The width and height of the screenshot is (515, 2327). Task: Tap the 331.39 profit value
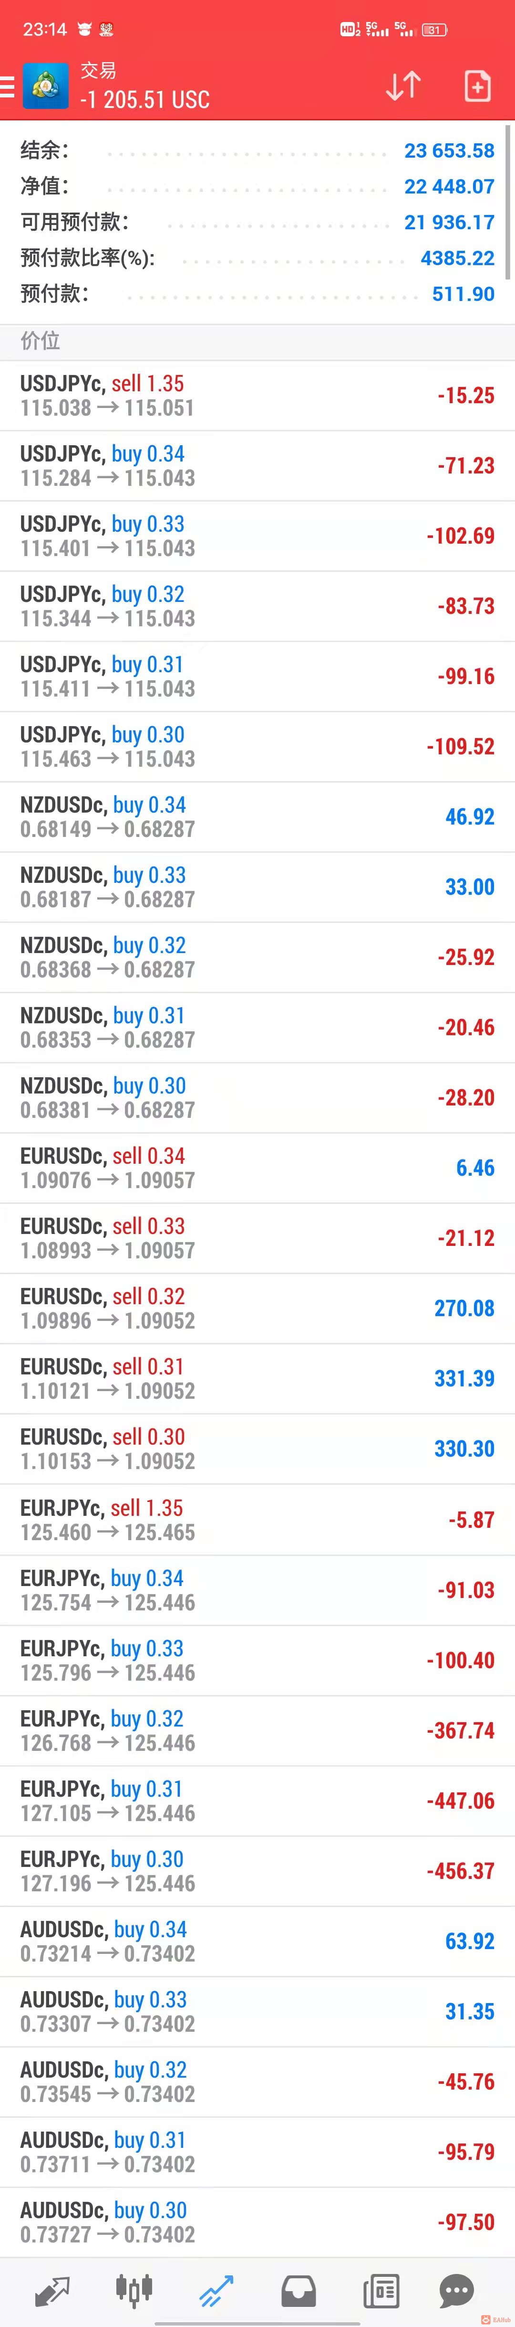464,1379
